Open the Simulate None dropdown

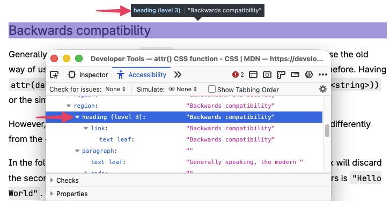point(182,89)
